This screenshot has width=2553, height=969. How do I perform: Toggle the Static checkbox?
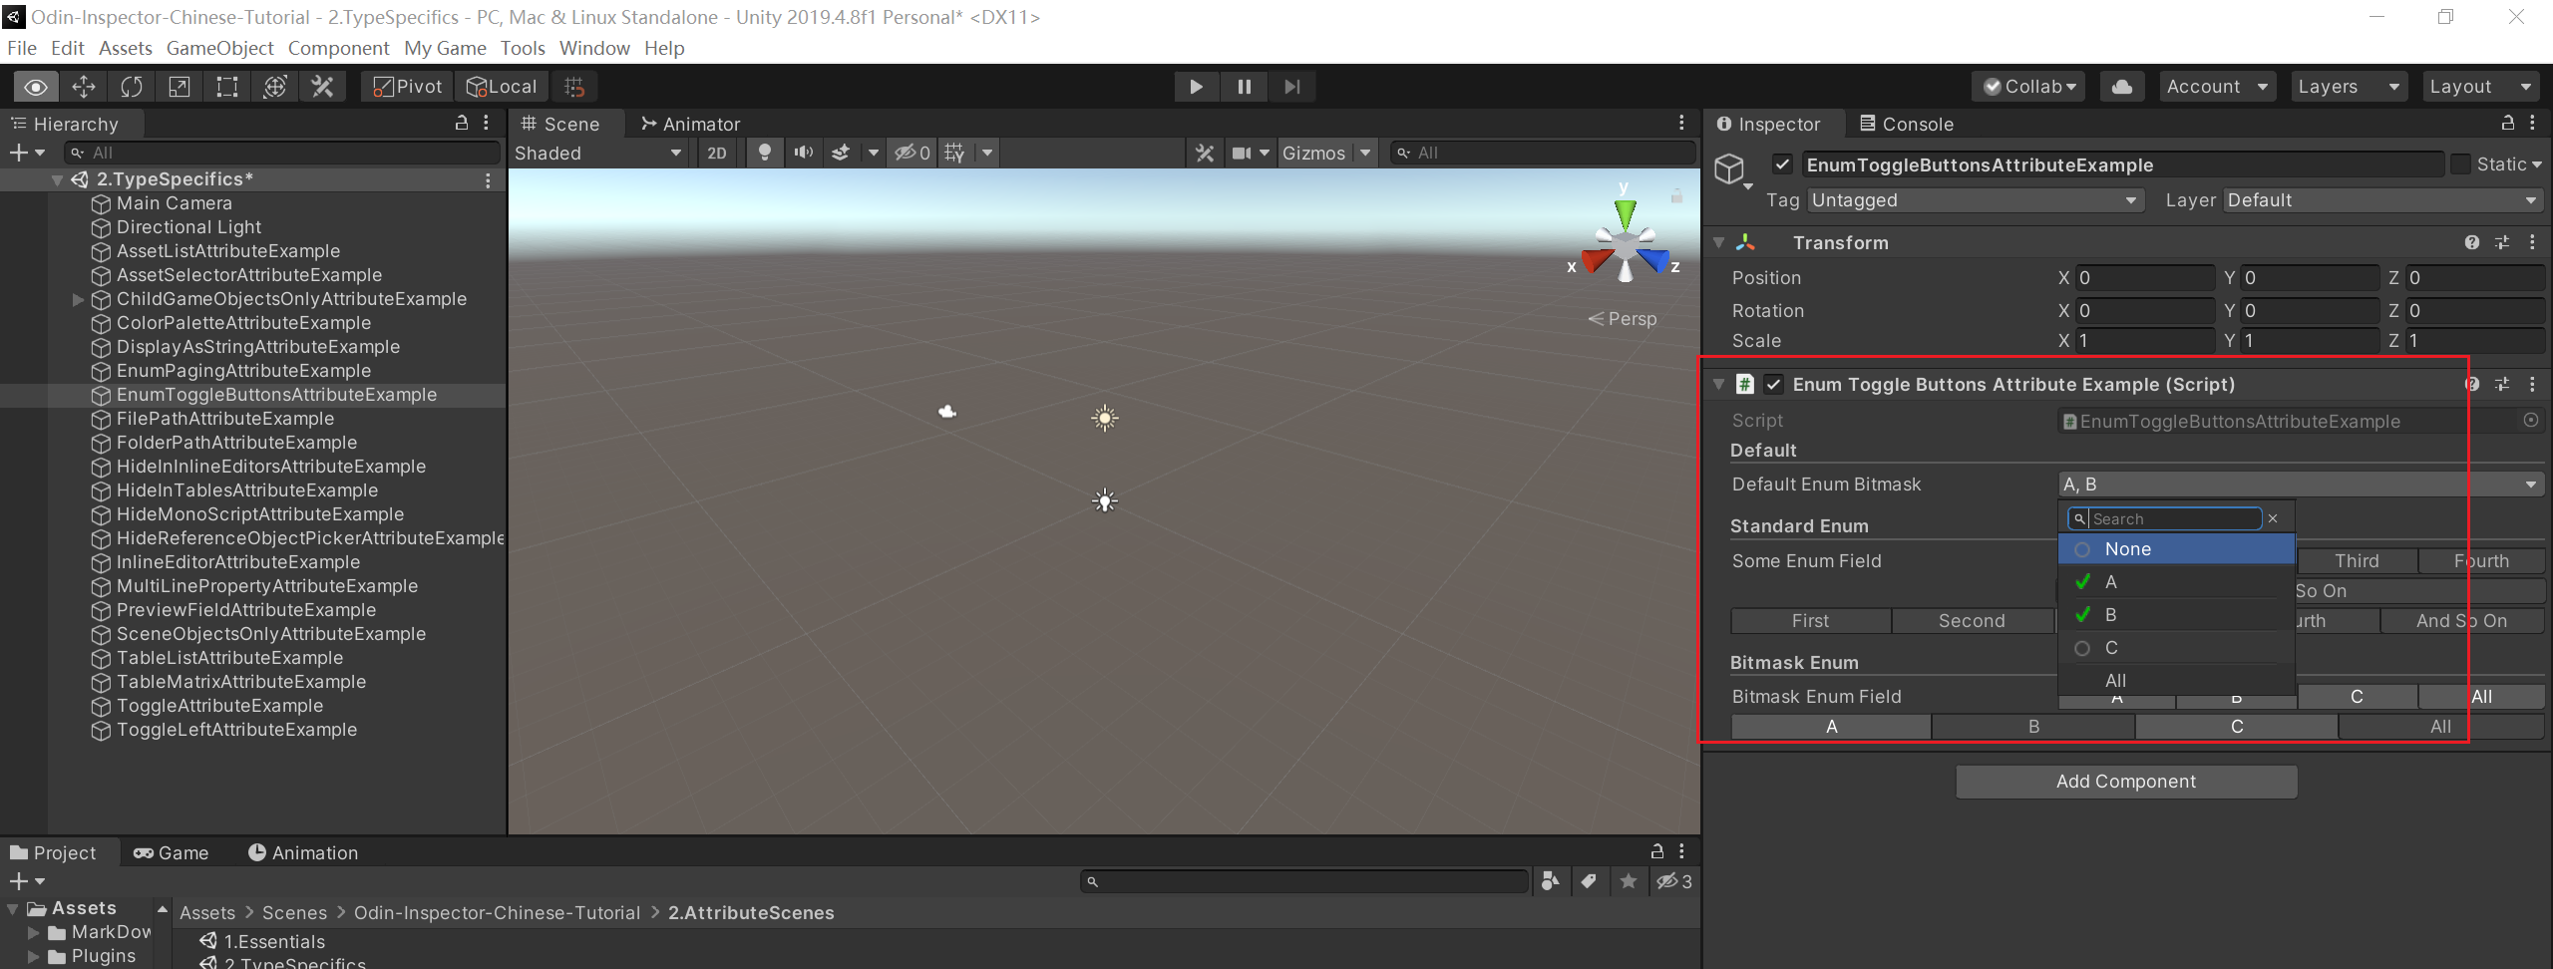(2461, 164)
